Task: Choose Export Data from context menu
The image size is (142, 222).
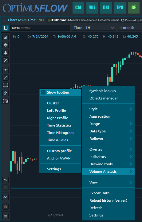Action: (108, 193)
